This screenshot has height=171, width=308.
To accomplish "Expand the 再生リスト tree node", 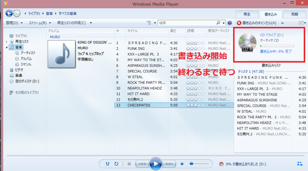I will pos(7,42).
